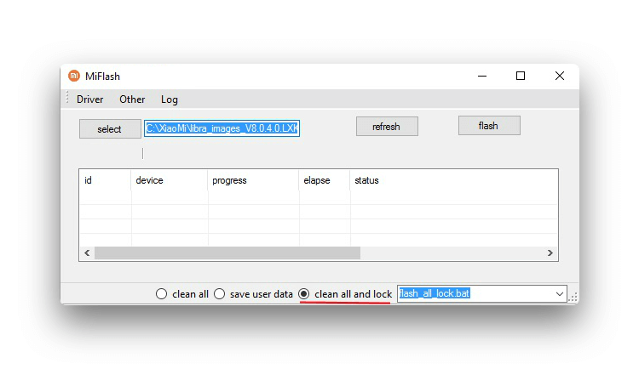
Task: Click the elapse column header
Action: 325,180
